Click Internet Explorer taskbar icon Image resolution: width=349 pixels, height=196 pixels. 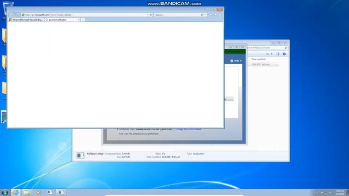[16, 192]
